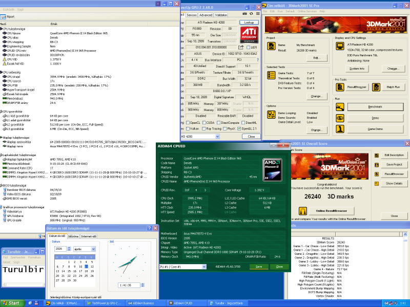Click the Lookup button in GPU-Z

point(249,23)
